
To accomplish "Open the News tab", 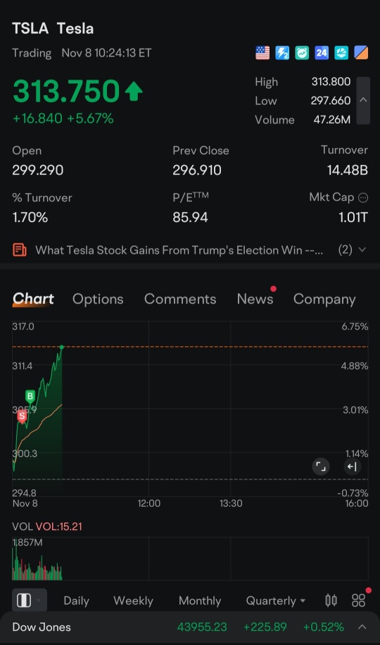I will (255, 299).
